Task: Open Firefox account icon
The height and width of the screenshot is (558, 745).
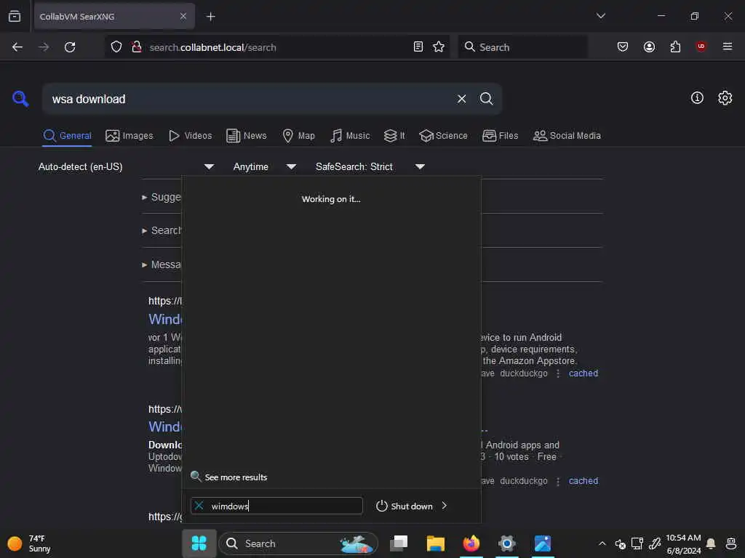Action: 649,46
